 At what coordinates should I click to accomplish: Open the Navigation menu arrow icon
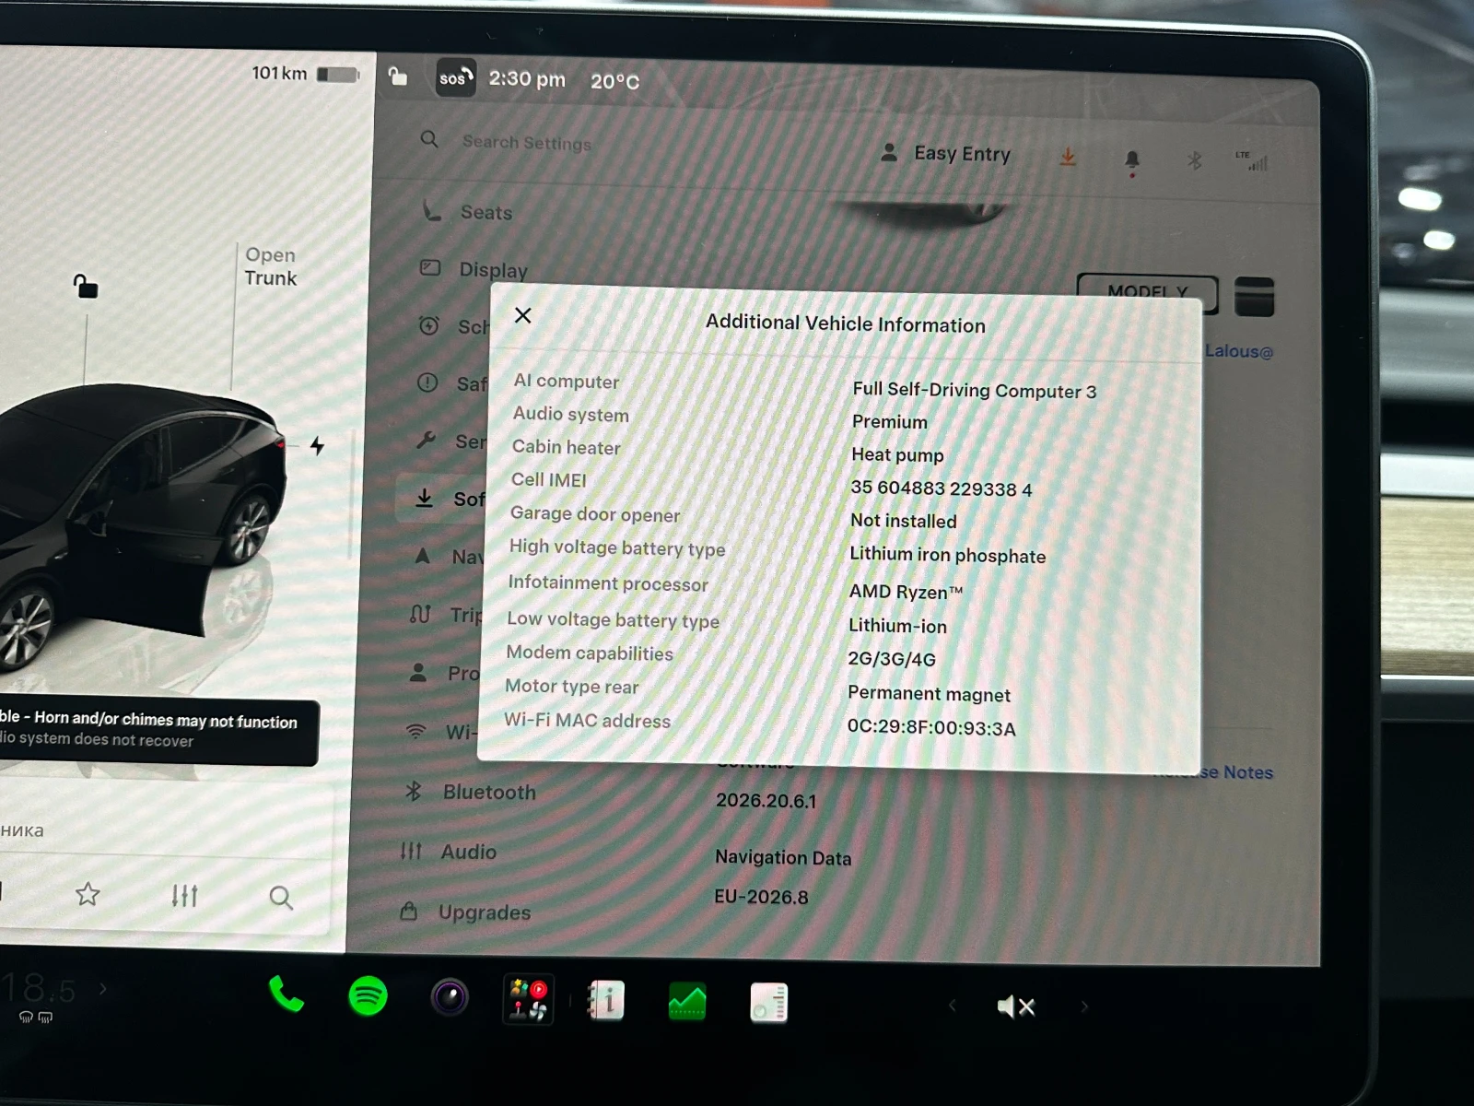(423, 556)
